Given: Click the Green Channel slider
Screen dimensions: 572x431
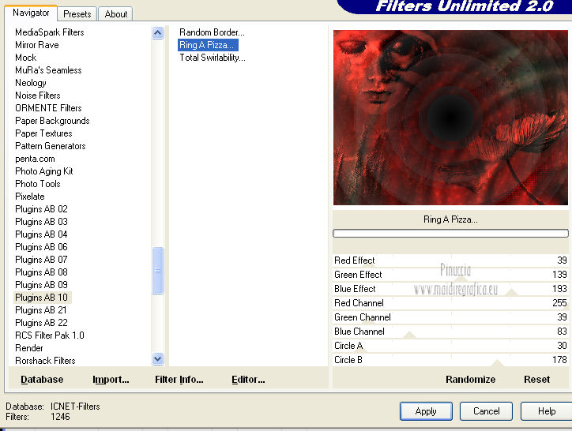Looking at the screenshot, I should point(450,317).
